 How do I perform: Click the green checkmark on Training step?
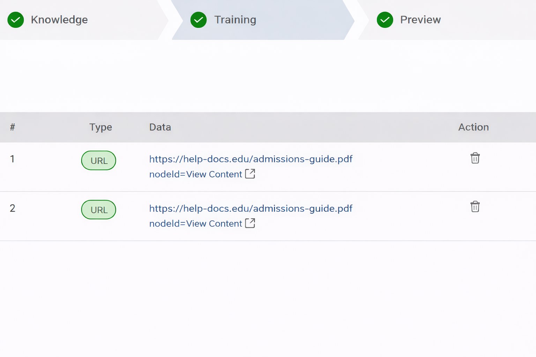point(199,20)
